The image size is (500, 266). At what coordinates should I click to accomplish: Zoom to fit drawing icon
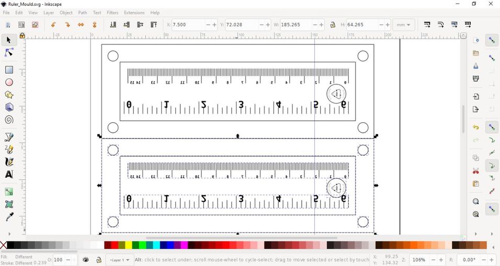coord(476,214)
